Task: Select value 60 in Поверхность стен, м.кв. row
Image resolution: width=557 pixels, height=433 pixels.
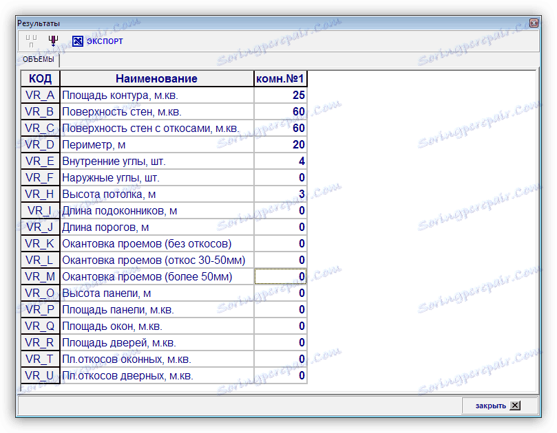Action: (x=280, y=112)
